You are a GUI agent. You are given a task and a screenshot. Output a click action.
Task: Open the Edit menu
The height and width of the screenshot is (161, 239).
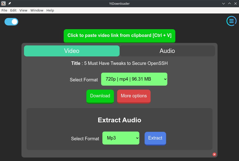13,10
